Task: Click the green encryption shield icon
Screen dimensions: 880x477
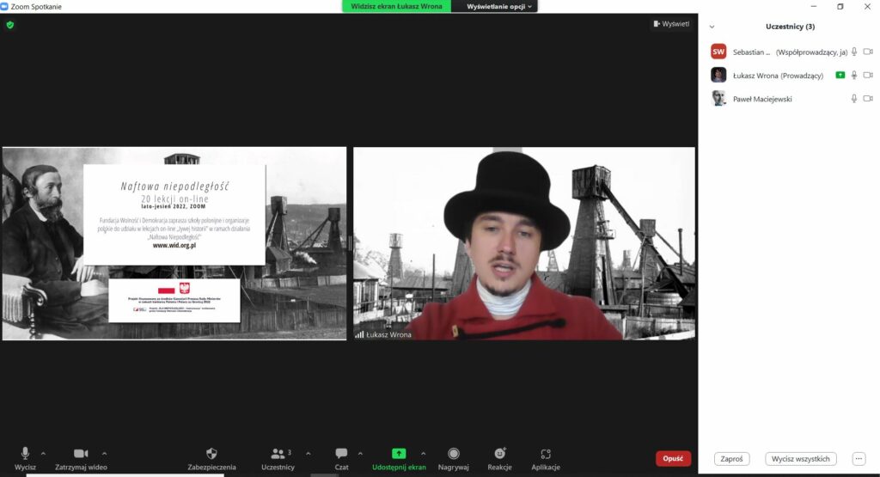Action: (10, 25)
